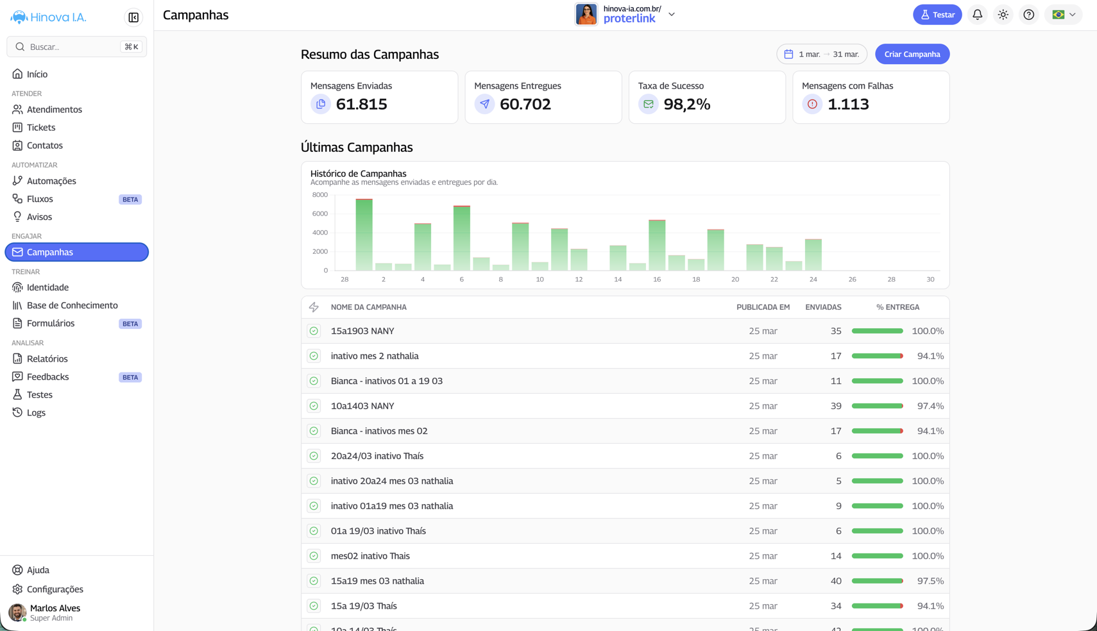Go to Atendimentos in the sidebar
The width and height of the screenshot is (1097, 631).
pos(55,110)
